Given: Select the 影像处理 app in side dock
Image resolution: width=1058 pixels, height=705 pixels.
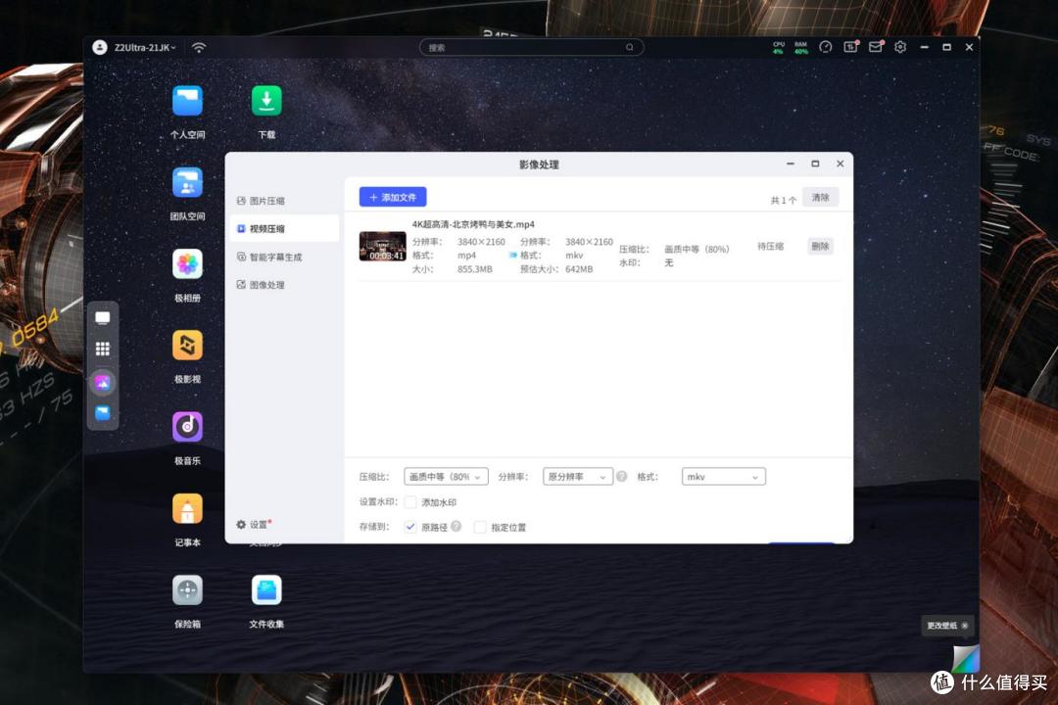Looking at the screenshot, I should [x=103, y=383].
